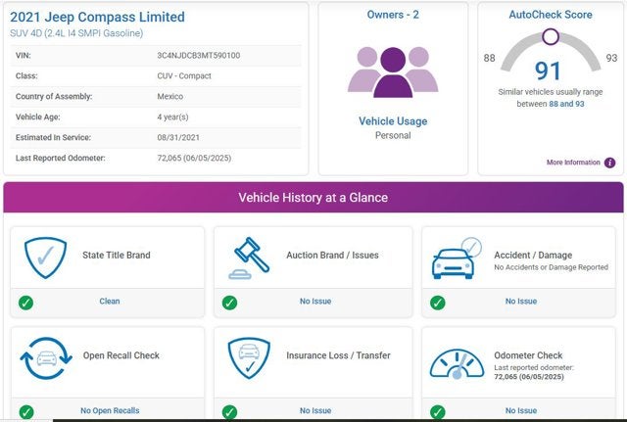Click No Issue under Insurance Loss / Transfer
This screenshot has width=627, height=422.
315,410
